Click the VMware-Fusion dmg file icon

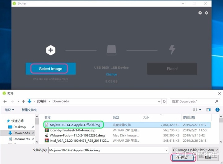tap(47, 135)
